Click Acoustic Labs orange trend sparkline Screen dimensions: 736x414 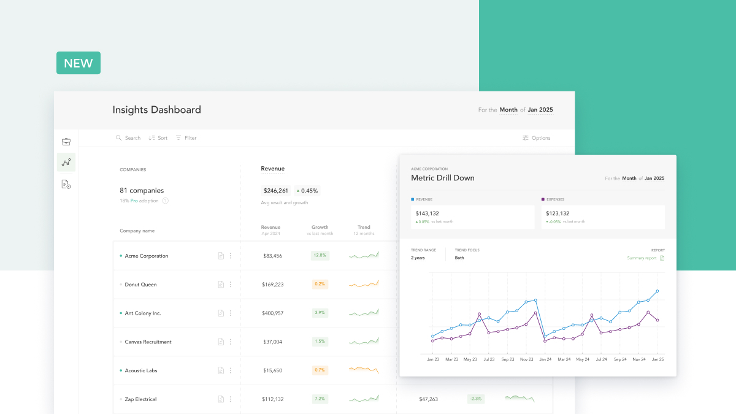click(364, 369)
